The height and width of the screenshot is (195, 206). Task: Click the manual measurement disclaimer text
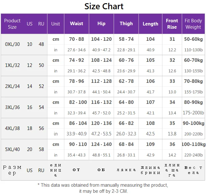103,188
